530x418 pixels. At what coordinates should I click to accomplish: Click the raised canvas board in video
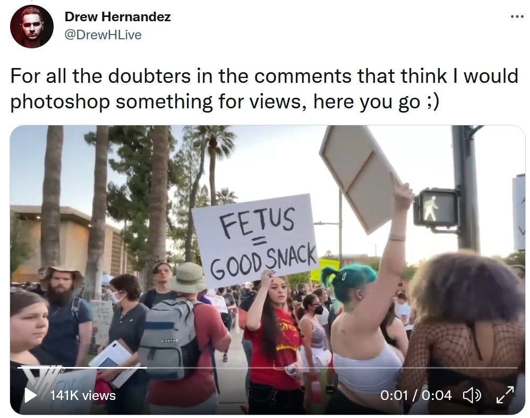tap(361, 178)
